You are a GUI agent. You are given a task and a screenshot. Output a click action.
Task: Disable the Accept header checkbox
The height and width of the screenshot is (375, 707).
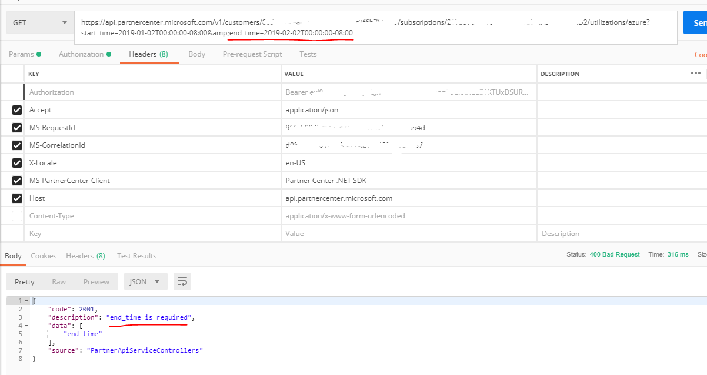click(15, 109)
